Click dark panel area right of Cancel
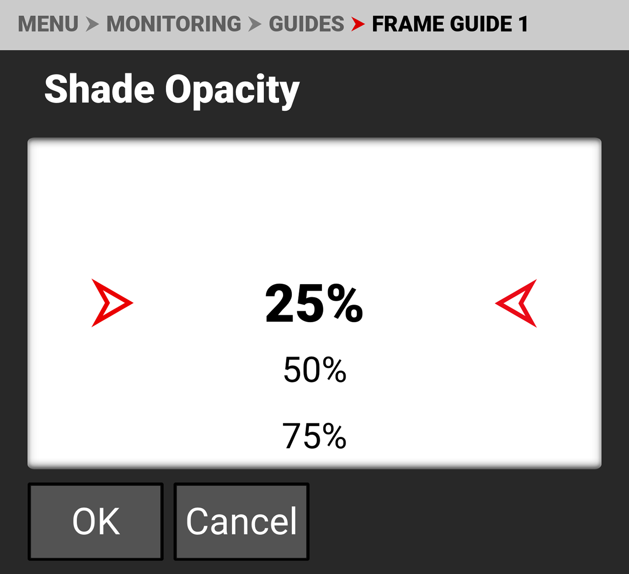This screenshot has height=574, width=629. [461, 521]
